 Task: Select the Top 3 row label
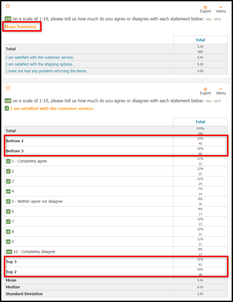(11, 262)
